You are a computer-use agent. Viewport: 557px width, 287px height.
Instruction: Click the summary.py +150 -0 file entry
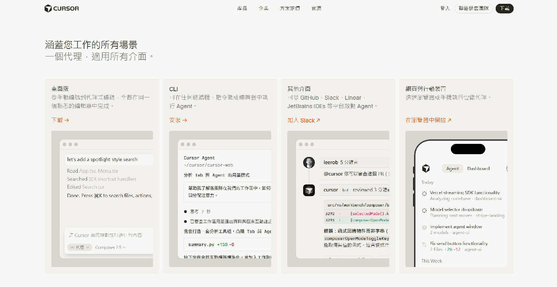(227, 245)
